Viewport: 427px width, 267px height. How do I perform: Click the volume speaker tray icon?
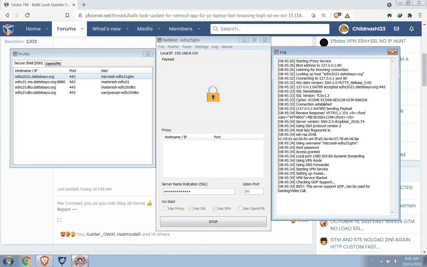396,261
